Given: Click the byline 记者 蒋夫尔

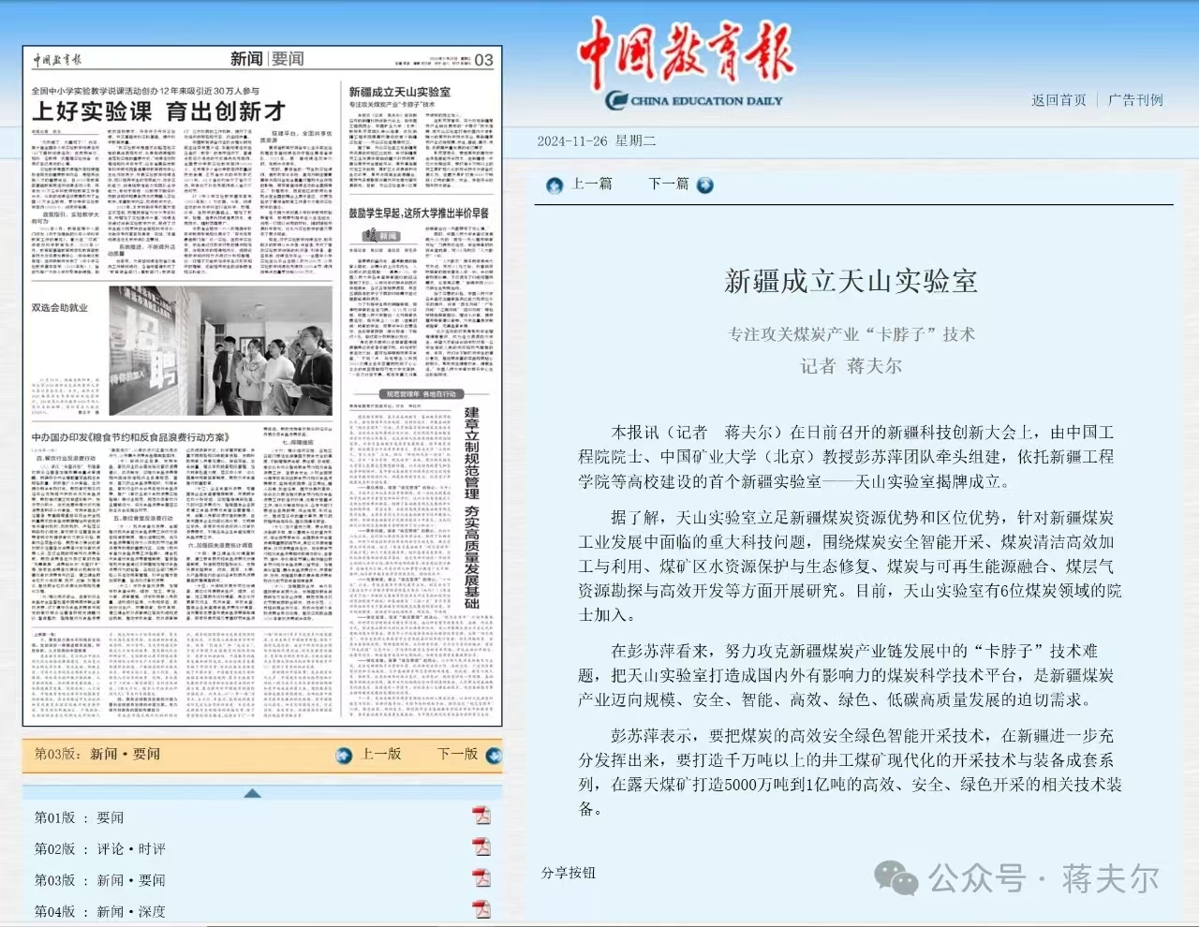Looking at the screenshot, I should (851, 366).
